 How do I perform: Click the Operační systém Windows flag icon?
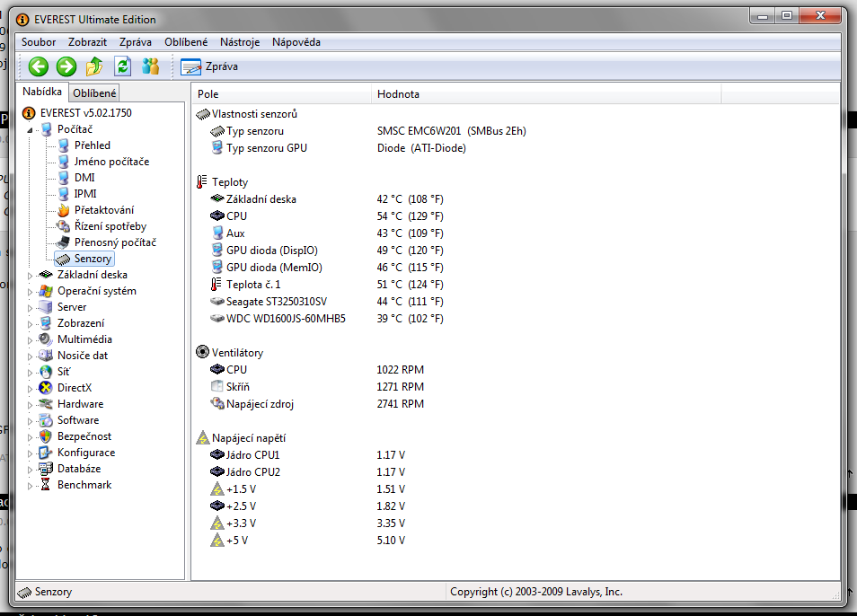point(46,291)
